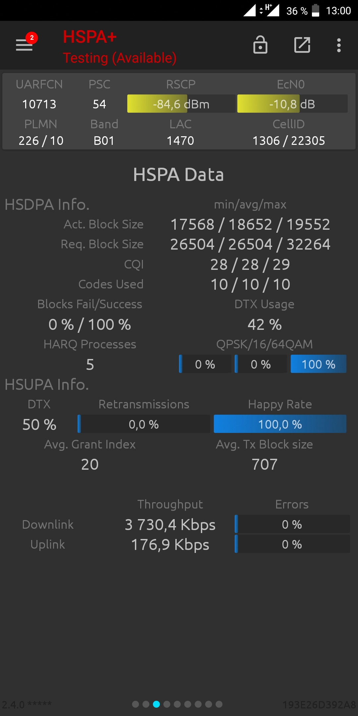Tap the RSCP -84,6 dBm signal bar
Image resolution: width=358 pixels, height=716 pixels.
181,104
